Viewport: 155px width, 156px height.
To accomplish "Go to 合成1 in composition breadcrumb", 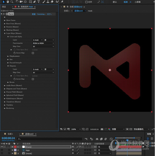I will click(x=66, y=11).
